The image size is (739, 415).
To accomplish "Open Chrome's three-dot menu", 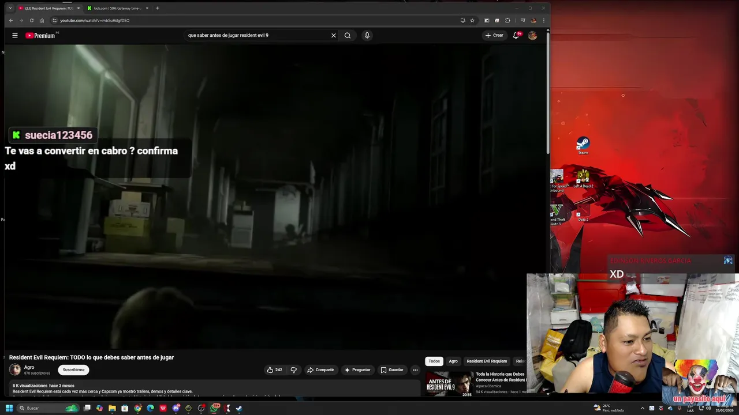I will coord(543,20).
